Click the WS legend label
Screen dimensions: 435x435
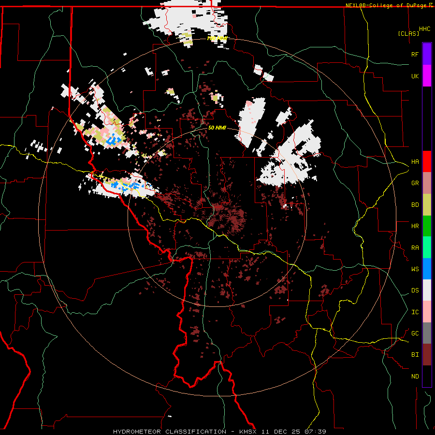(415, 269)
